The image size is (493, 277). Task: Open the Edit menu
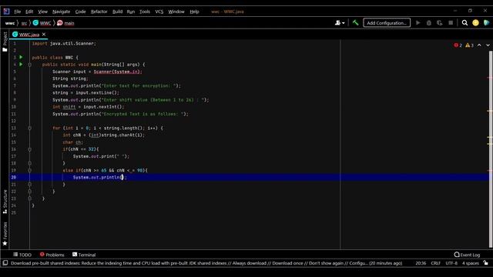pos(29,12)
